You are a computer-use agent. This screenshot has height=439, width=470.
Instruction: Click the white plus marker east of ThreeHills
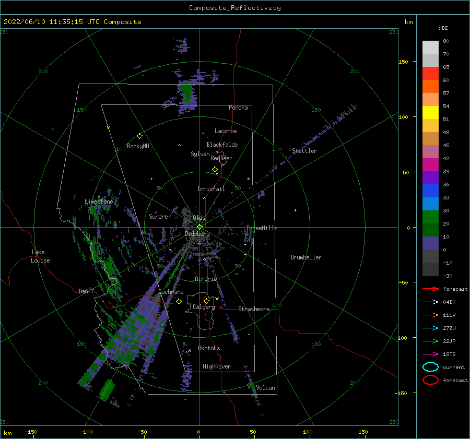[295, 210]
